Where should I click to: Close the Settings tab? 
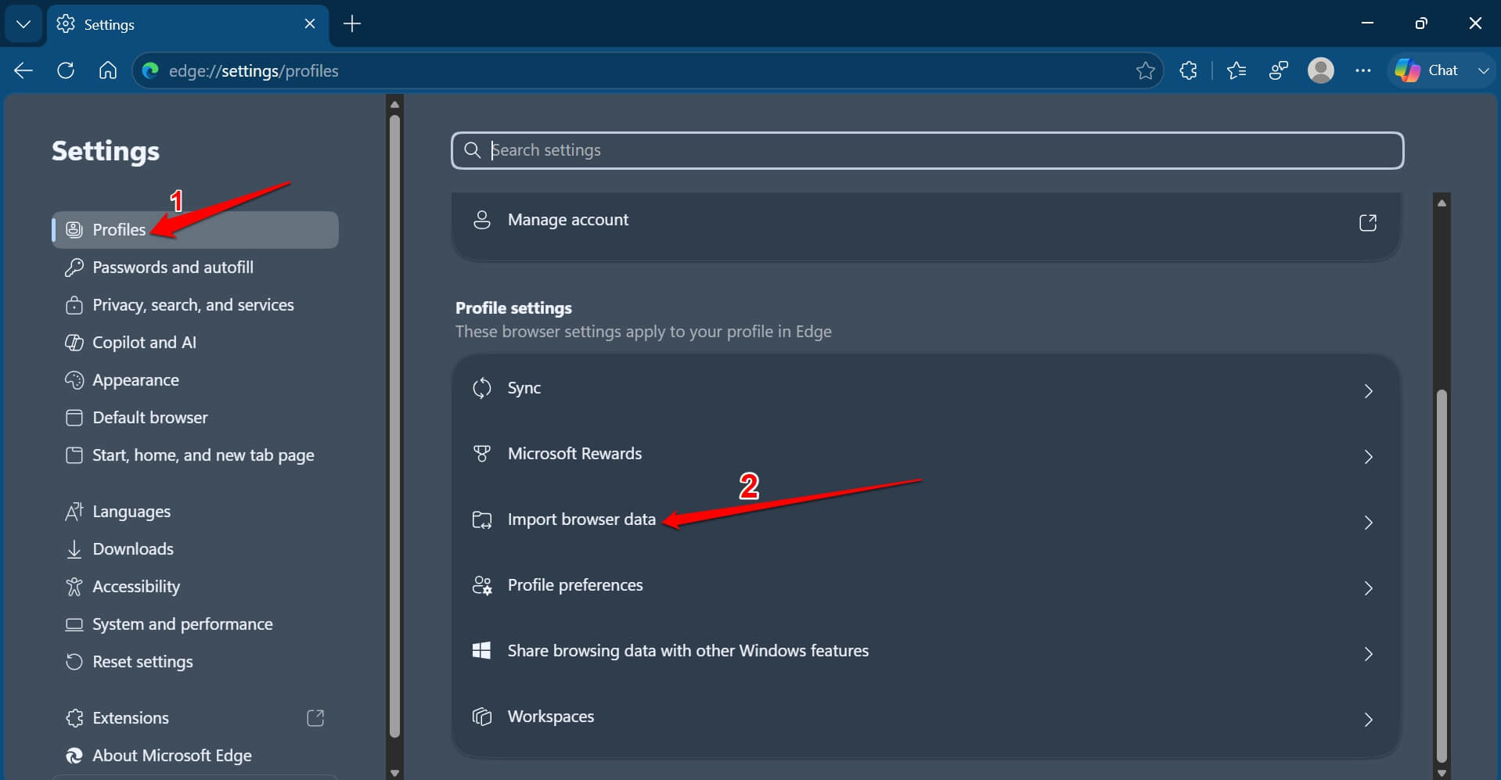click(310, 24)
